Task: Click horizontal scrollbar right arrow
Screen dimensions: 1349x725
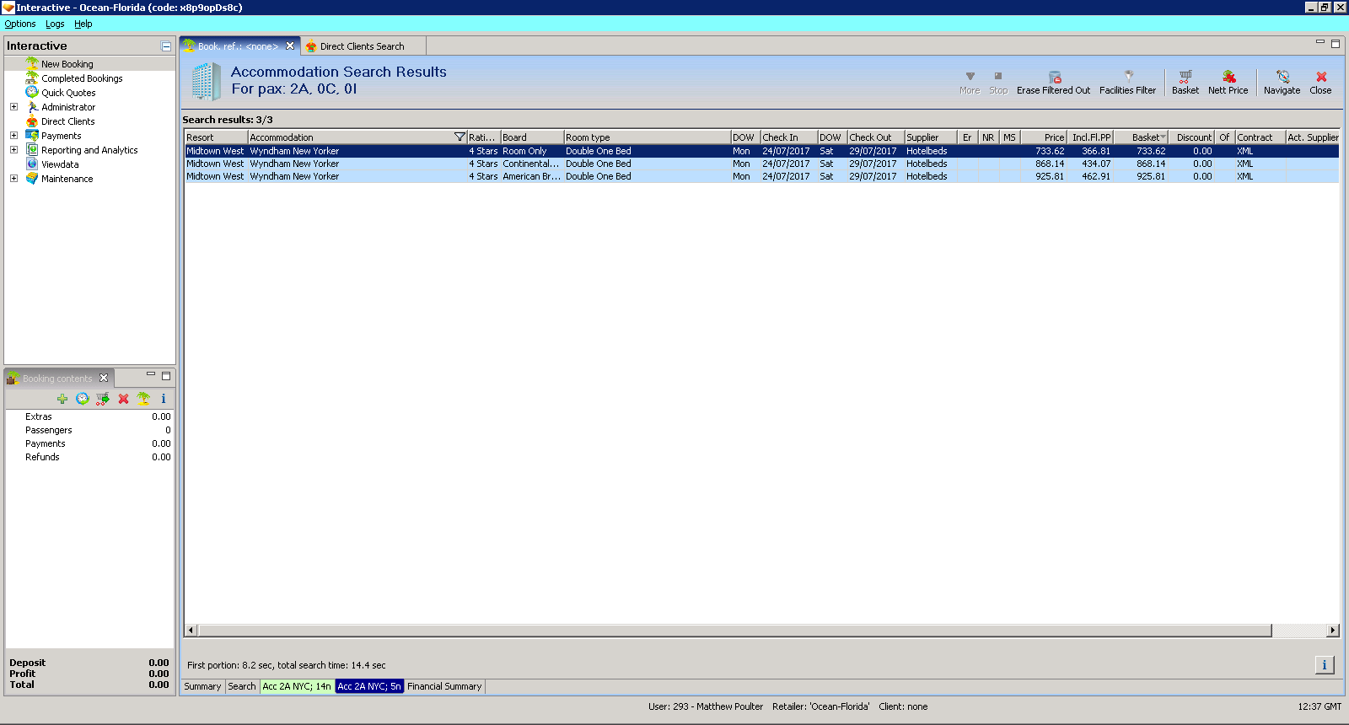Action: [1333, 631]
